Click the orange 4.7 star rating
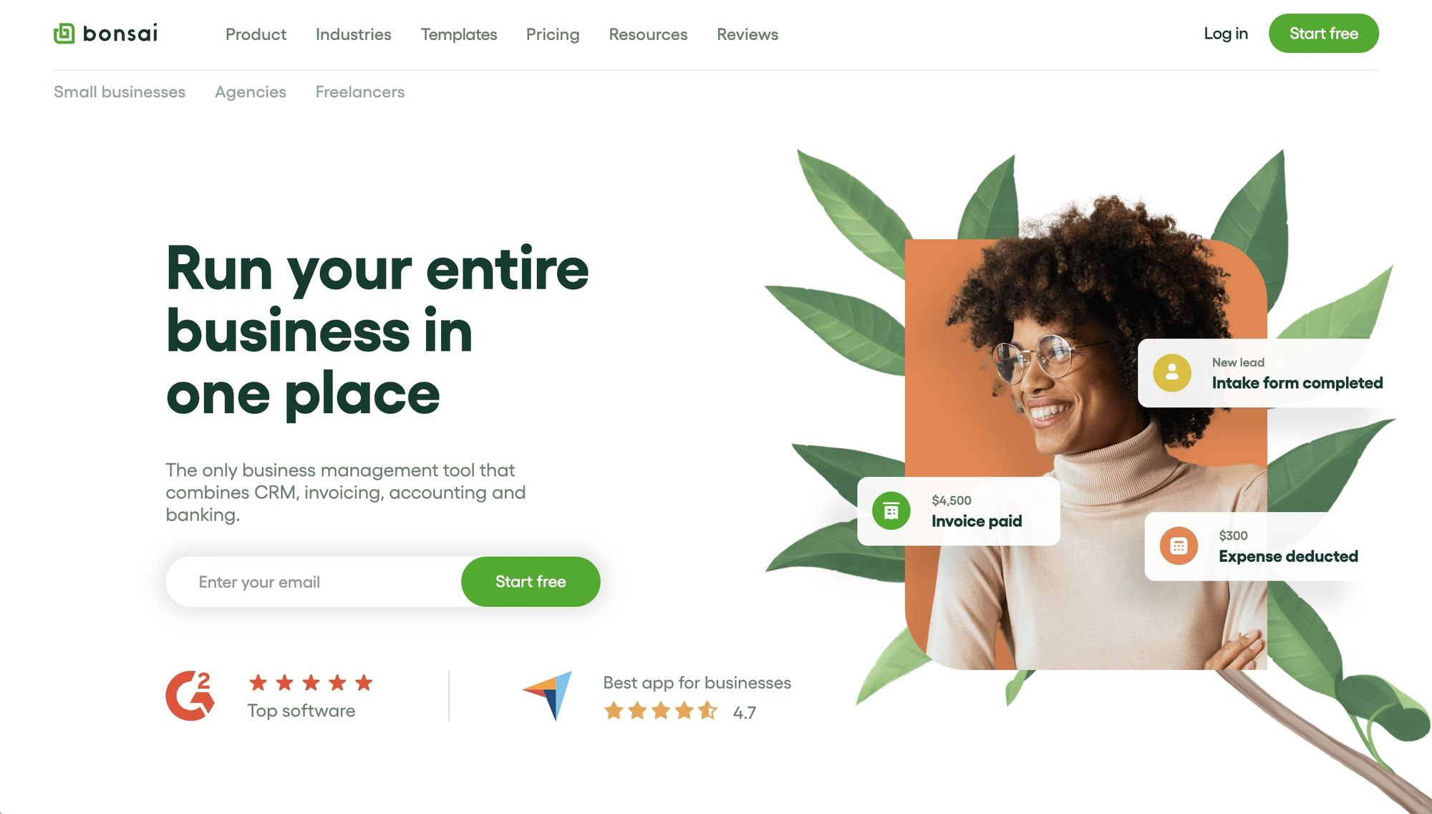 [x=660, y=711]
